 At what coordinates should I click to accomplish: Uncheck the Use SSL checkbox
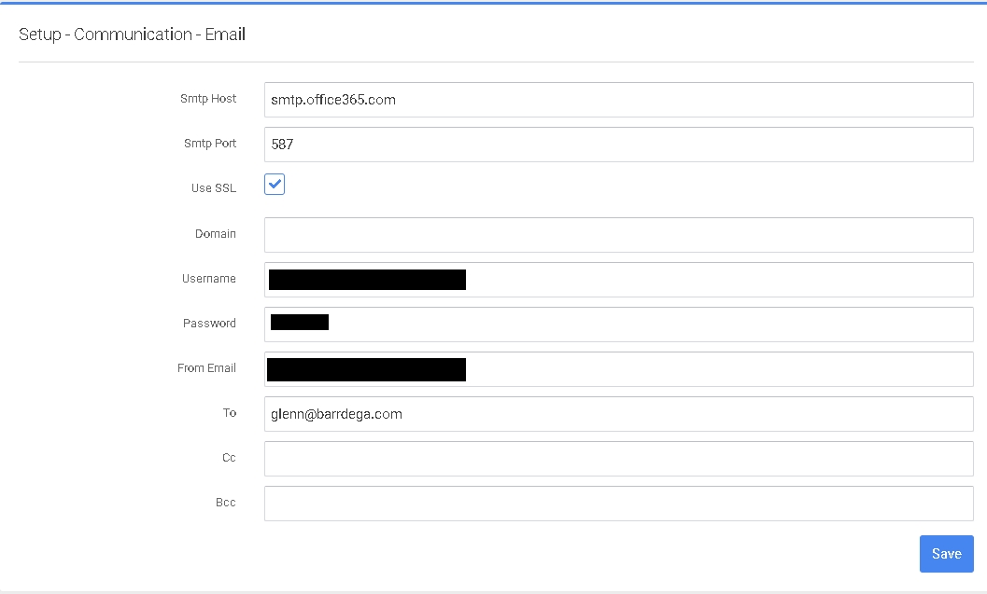pyautogui.click(x=275, y=185)
